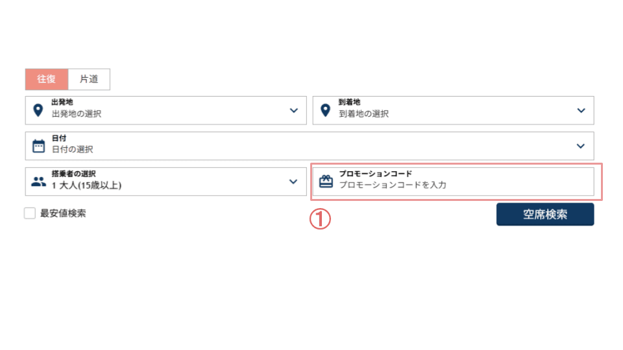The width and height of the screenshot is (623, 350).
Task: Expand the chevron in 出発地 field
Action: 293,110
